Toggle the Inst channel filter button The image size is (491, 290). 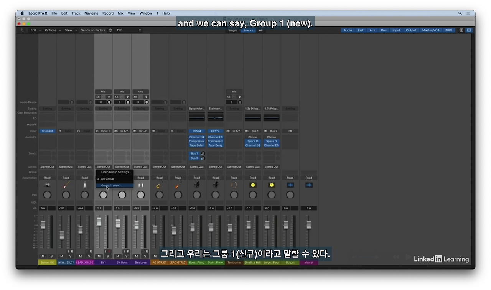(x=361, y=30)
